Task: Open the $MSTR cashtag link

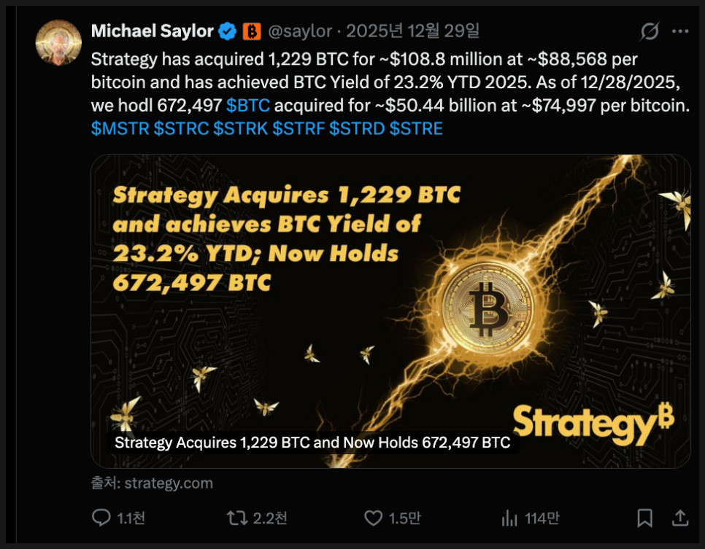Action: coord(120,129)
